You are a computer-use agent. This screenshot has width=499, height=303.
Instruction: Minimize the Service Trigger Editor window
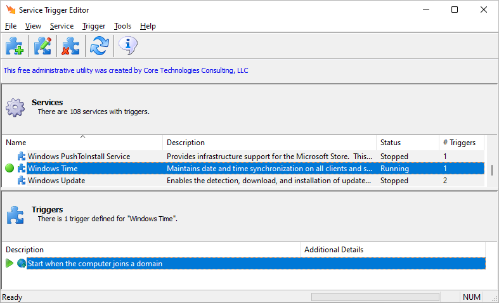click(x=426, y=10)
